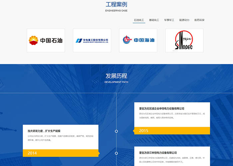Open the 军事军工 tab

point(169,20)
